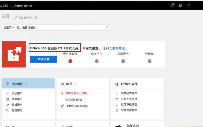Screen dimensions: 203x127
Task: Open the 让别人来帮助你 link
Action: tap(115, 48)
